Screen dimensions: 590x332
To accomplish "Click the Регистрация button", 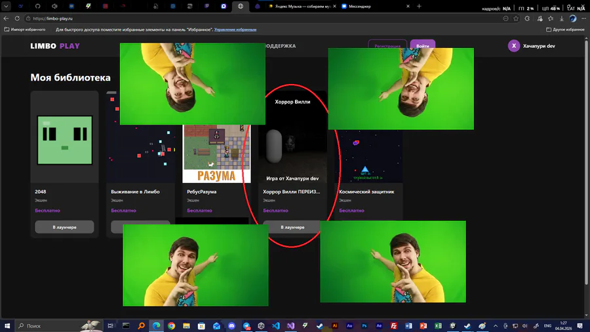I will pos(387,44).
